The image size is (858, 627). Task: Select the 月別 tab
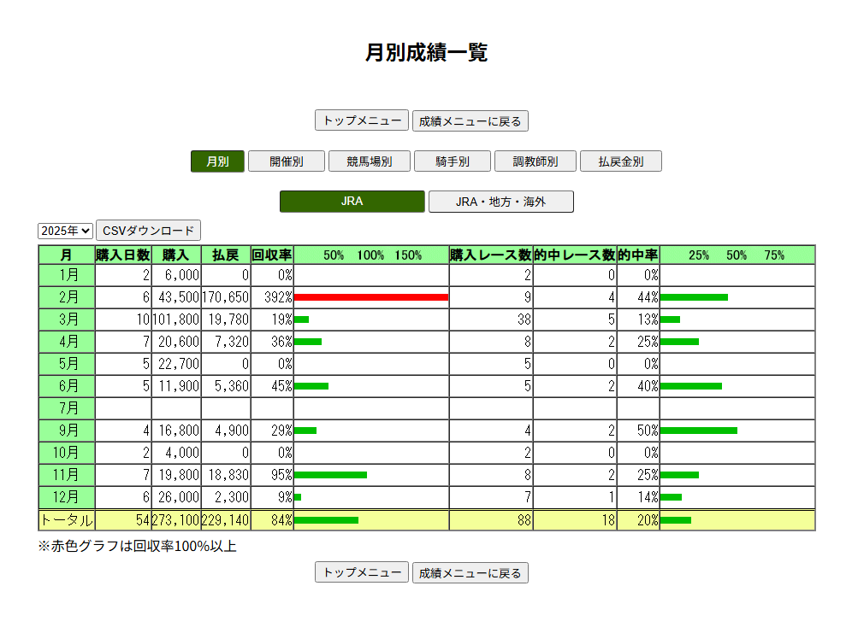click(217, 161)
